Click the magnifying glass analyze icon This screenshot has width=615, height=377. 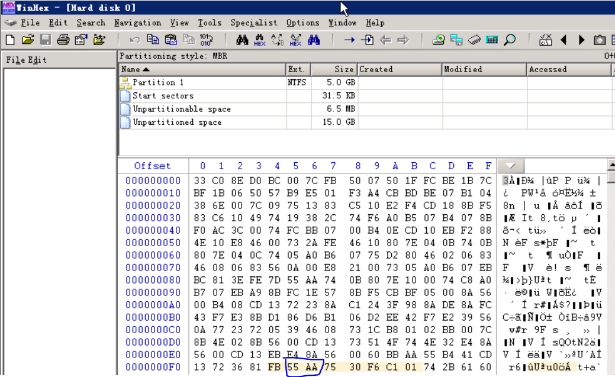[x=510, y=40]
